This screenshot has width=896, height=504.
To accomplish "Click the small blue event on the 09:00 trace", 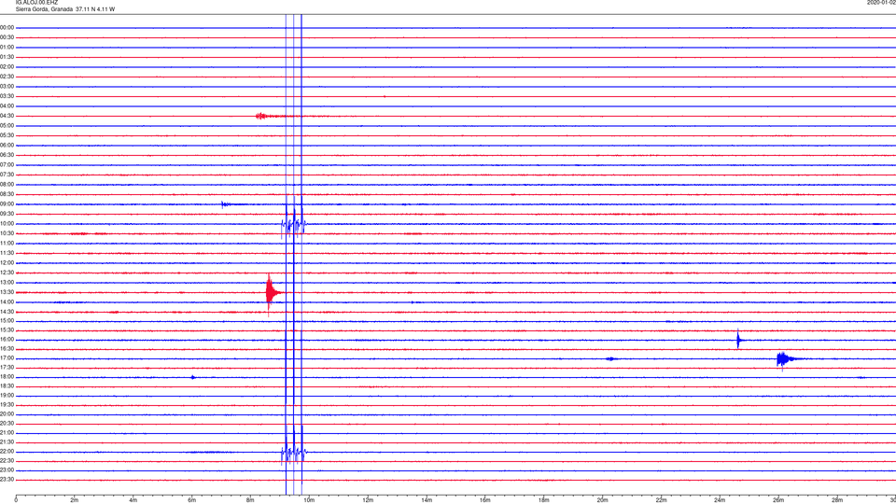I will [224, 204].
